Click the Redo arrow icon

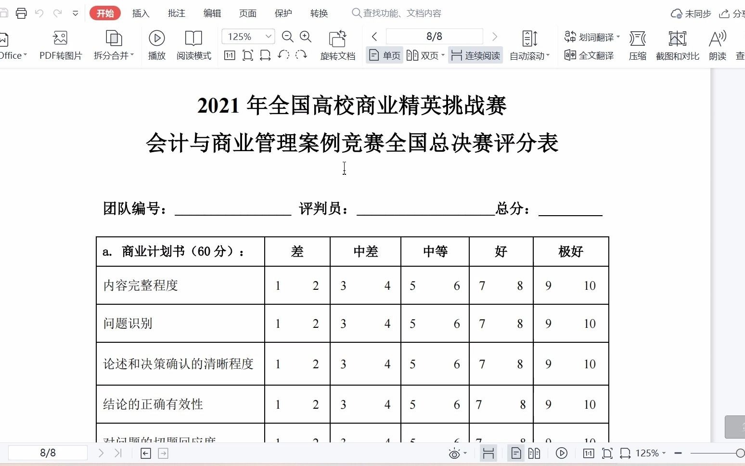[x=57, y=13]
